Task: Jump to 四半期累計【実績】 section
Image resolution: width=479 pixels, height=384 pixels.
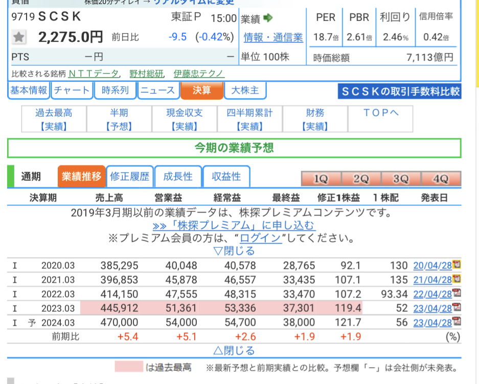Action: pos(250,119)
